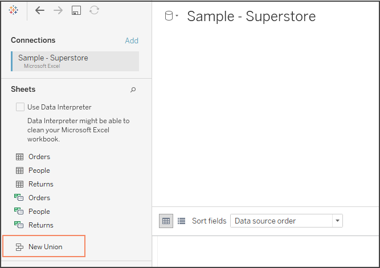Go back with the left arrow
Viewport: 380px width, 268px height.
coord(40,10)
